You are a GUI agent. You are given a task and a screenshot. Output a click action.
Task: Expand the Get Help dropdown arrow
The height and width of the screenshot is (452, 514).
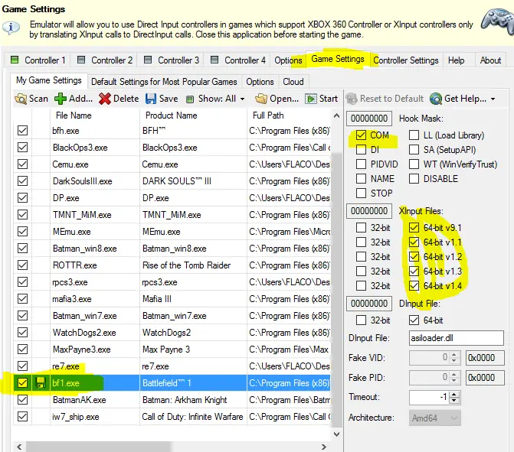493,99
